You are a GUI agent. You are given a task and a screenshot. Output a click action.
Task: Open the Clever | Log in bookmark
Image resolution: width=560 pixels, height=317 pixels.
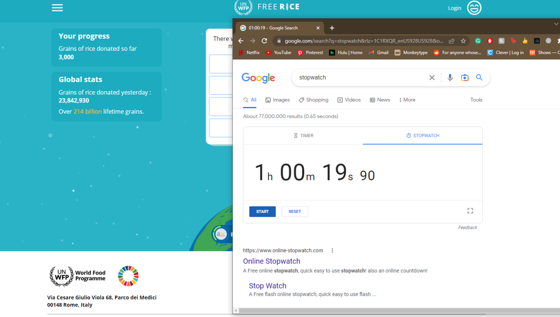(505, 53)
